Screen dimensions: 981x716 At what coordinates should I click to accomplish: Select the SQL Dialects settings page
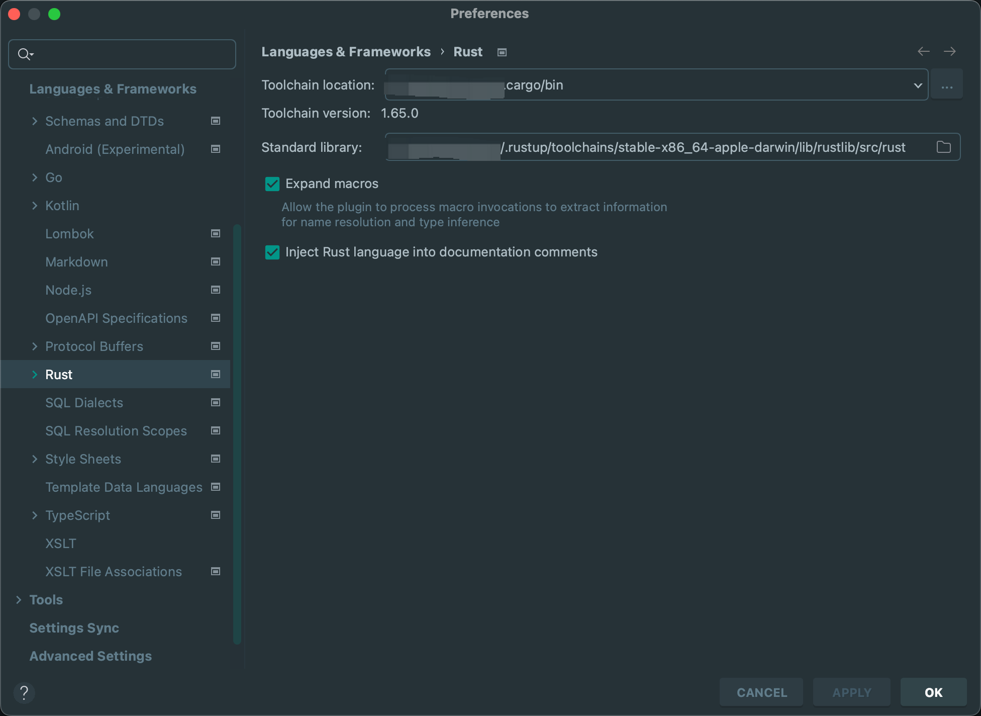click(x=84, y=402)
